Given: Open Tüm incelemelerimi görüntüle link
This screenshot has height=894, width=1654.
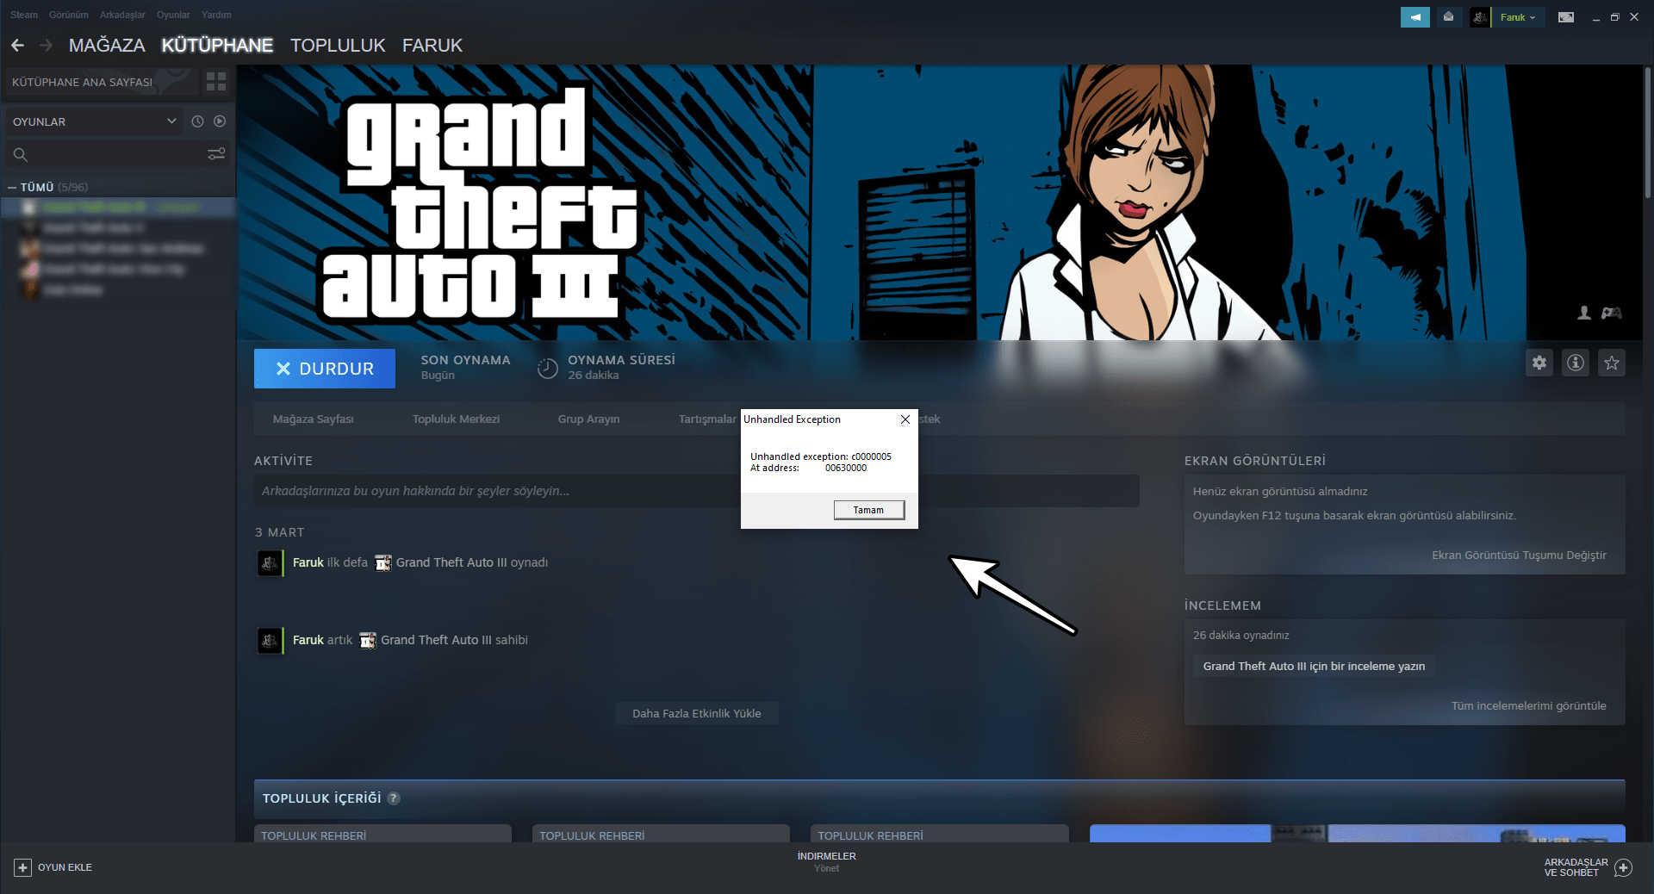Looking at the screenshot, I should tap(1528, 706).
